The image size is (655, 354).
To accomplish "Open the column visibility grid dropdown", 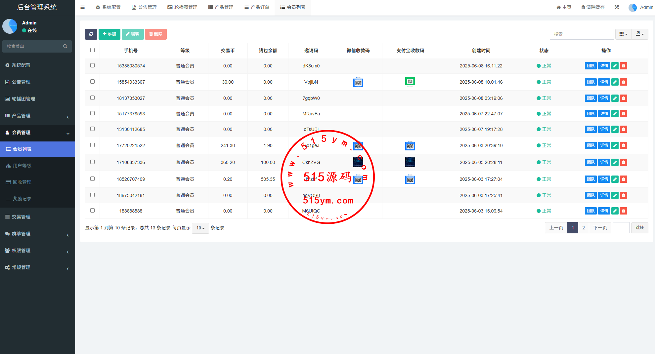I will (623, 34).
